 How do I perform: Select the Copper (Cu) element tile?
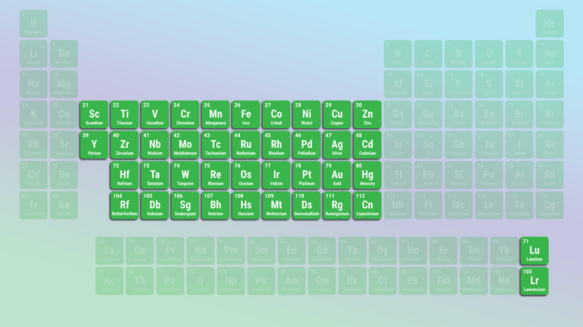337,115
